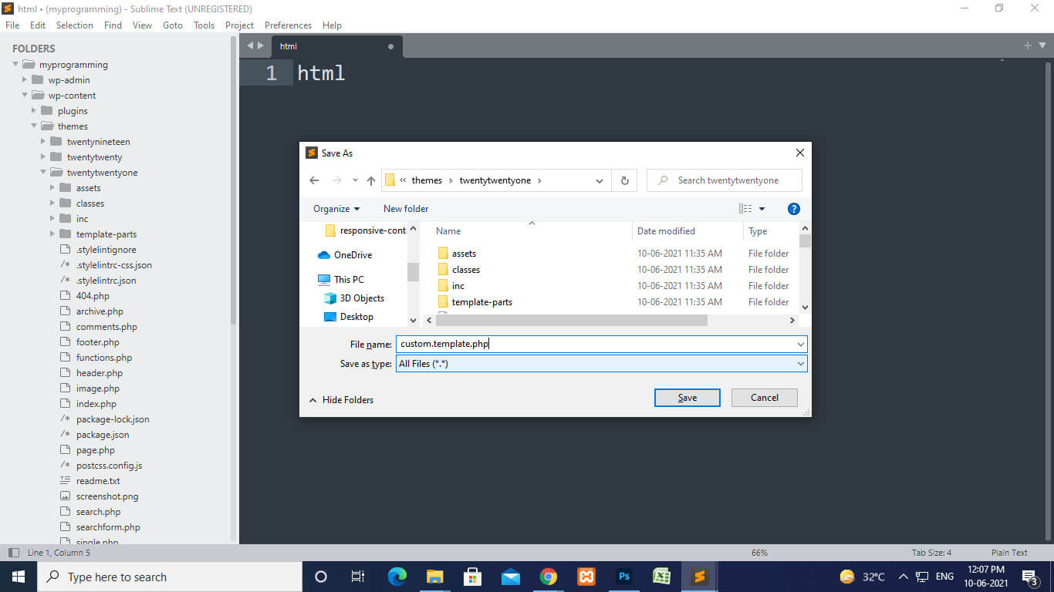1054x592 pixels.
Task: Open the Goto menu
Action: 173,25
